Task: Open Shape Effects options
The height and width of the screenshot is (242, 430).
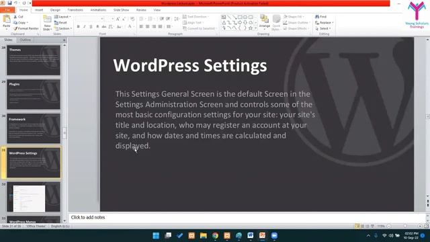Action: tap(296, 28)
